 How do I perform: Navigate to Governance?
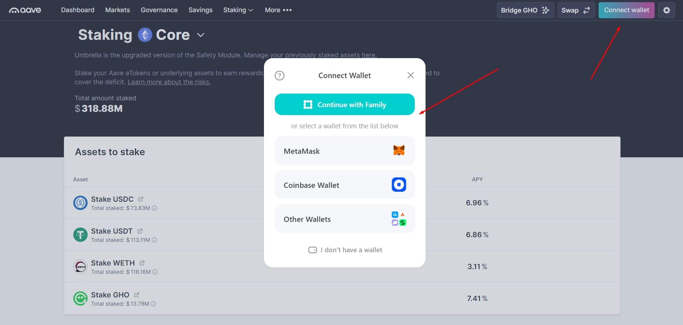(159, 10)
